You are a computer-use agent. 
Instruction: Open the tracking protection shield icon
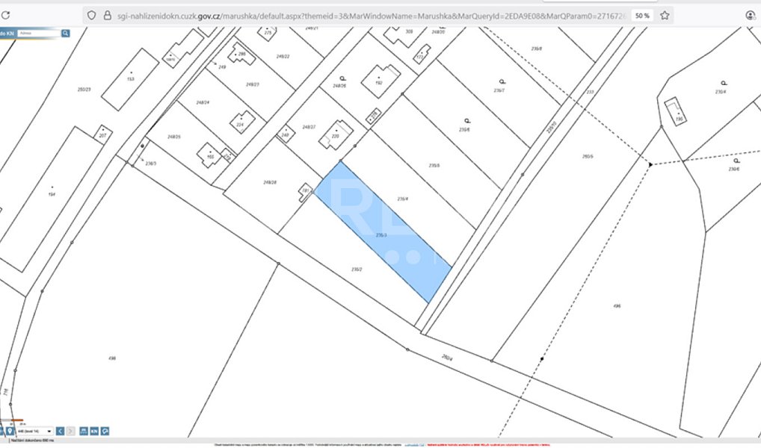pos(91,16)
